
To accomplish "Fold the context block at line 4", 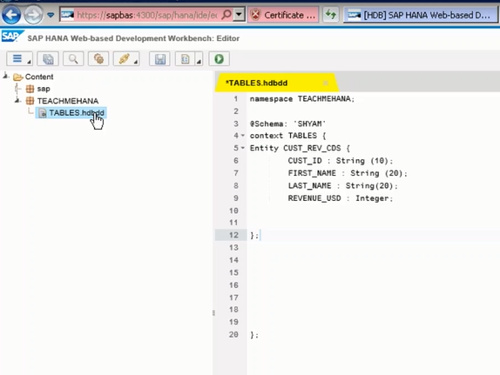I will click(243, 136).
